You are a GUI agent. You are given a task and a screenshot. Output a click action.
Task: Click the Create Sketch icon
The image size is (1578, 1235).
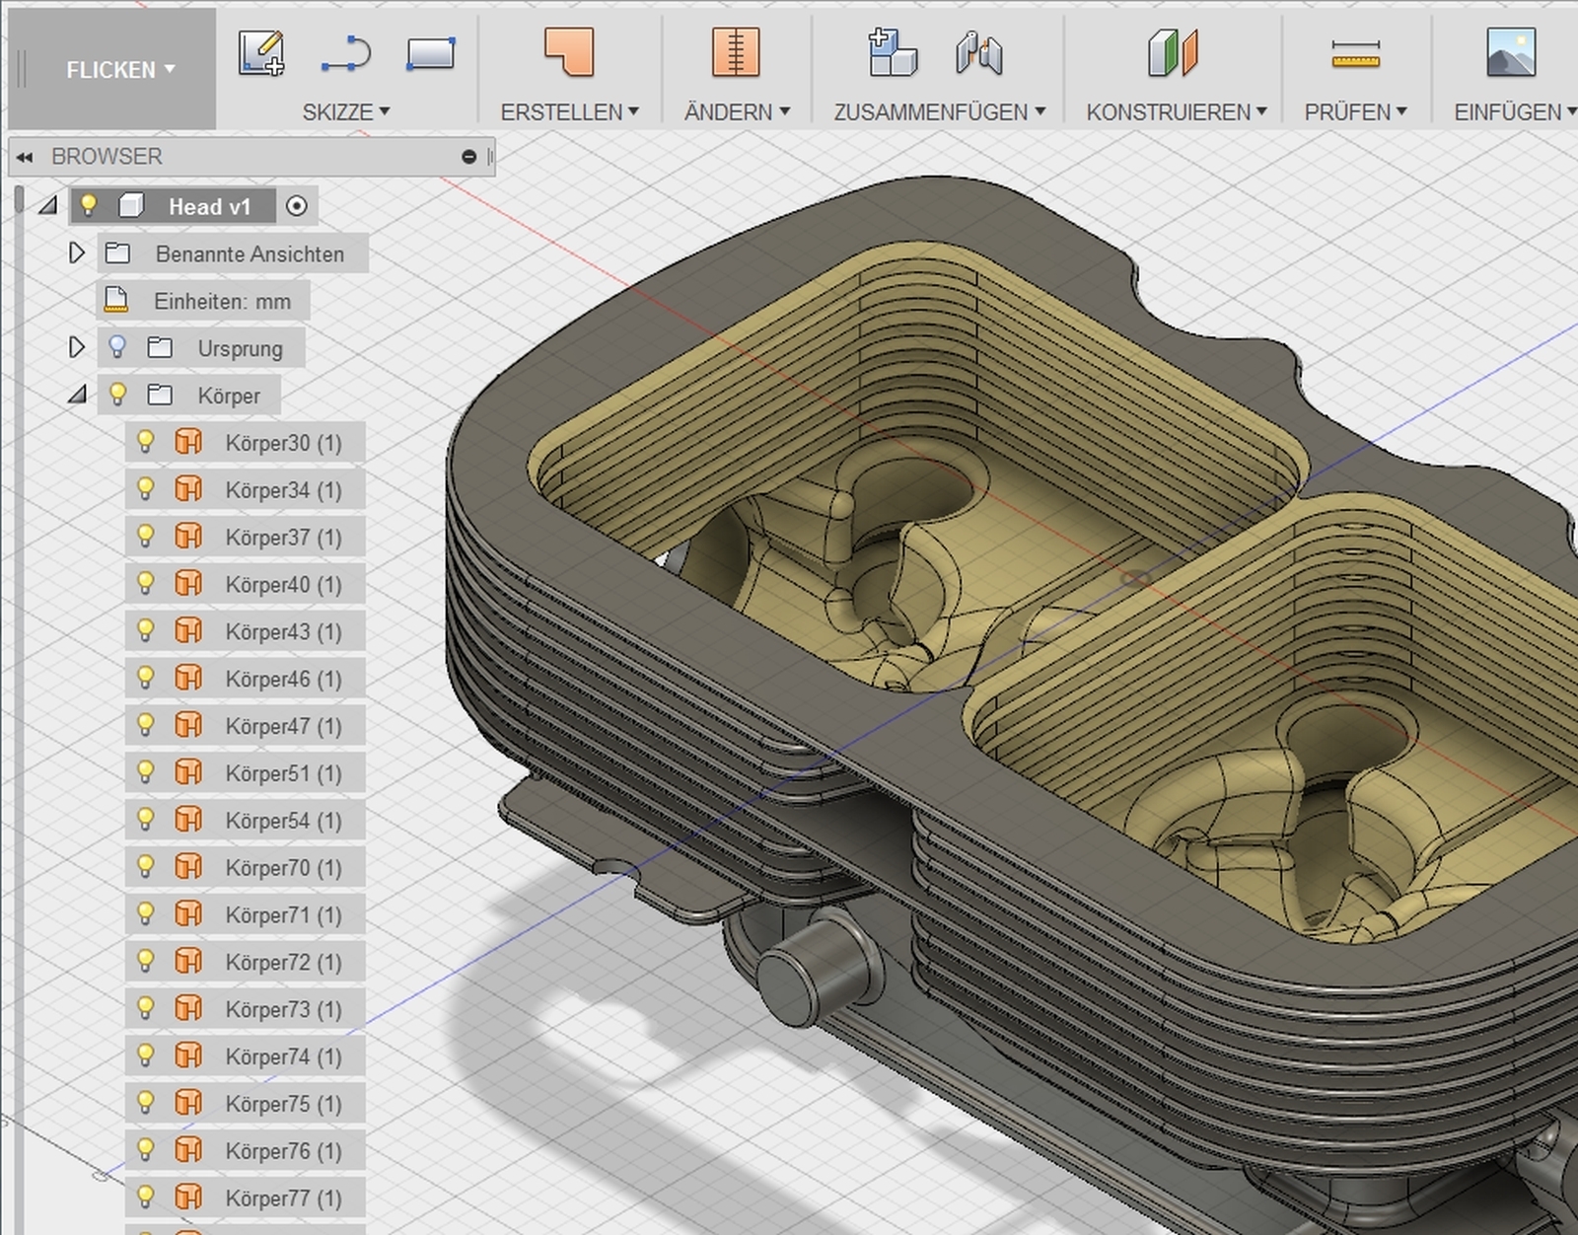pyautogui.click(x=261, y=53)
